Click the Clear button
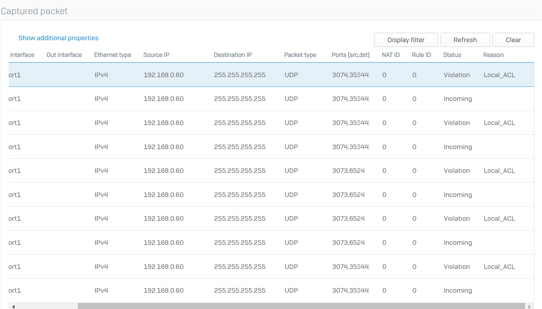 pyautogui.click(x=513, y=40)
